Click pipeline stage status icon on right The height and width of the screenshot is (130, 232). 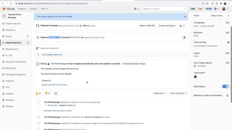click(184, 38)
